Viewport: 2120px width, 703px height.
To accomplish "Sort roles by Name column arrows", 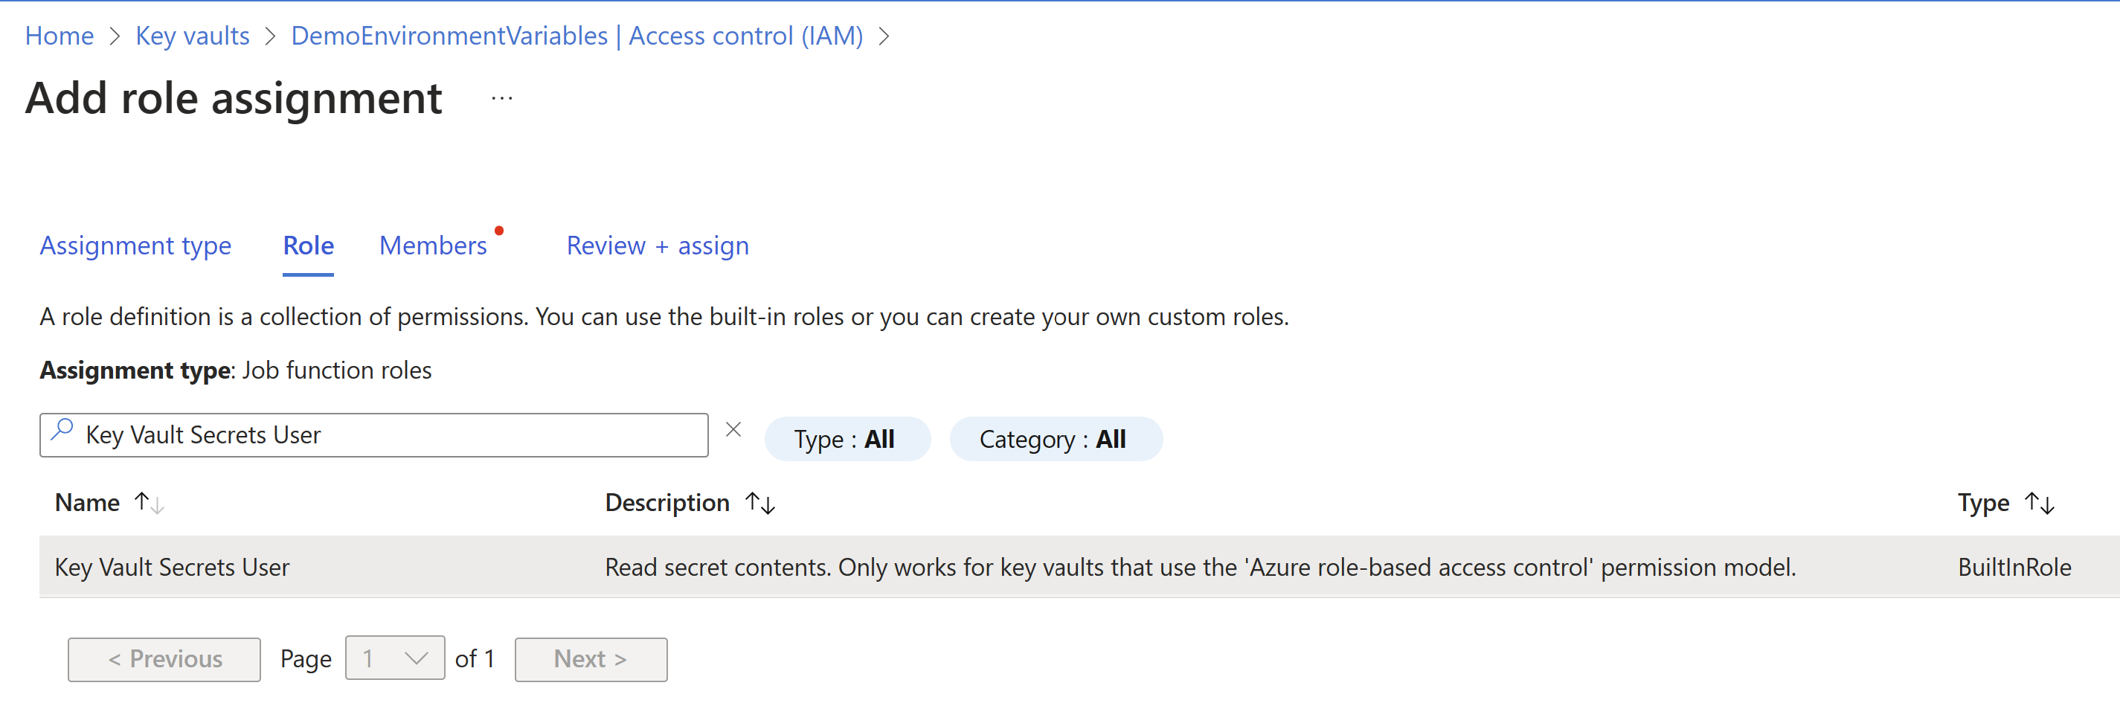I will click(149, 502).
